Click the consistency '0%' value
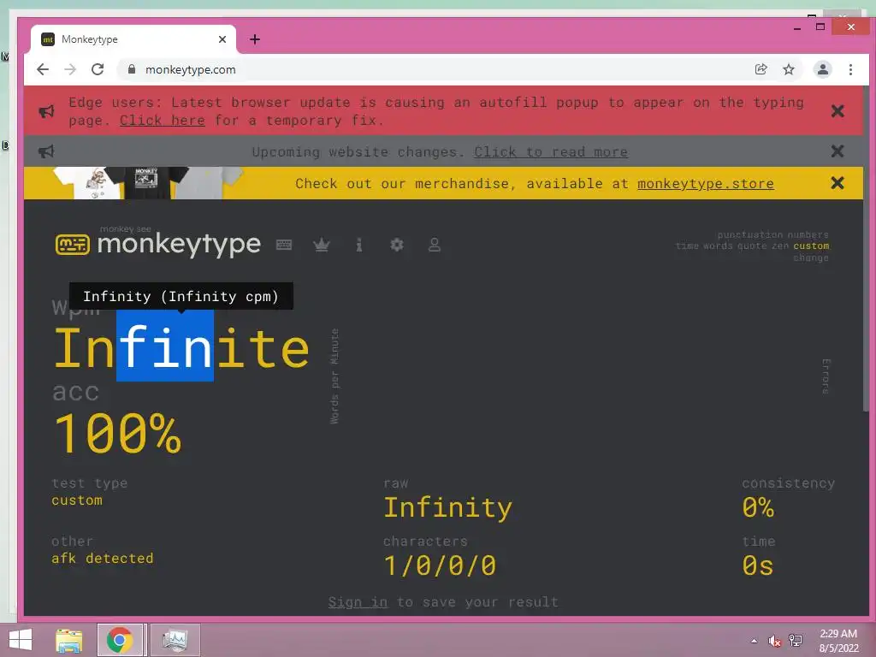This screenshot has width=876, height=657. (x=758, y=507)
